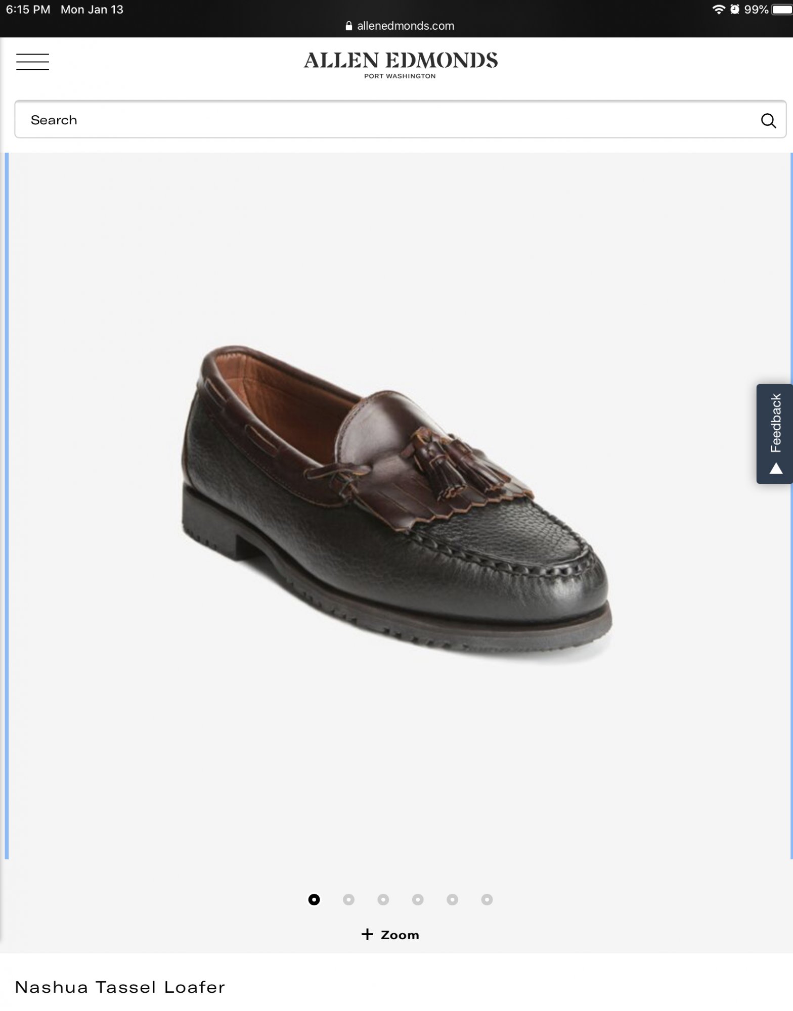
Task: Tap the Nashua loafer product image
Action: pyautogui.click(x=397, y=504)
